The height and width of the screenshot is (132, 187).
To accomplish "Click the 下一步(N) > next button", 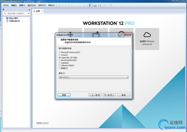I will [109, 95].
